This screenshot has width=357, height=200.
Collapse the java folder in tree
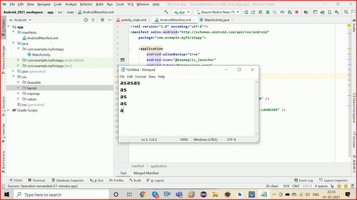(13, 43)
